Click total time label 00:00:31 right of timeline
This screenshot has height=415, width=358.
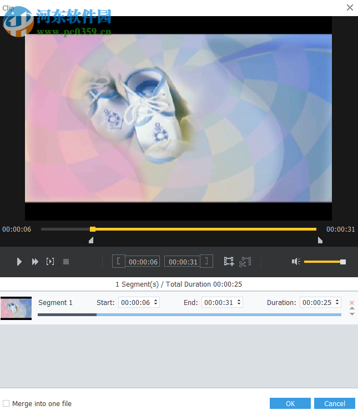click(341, 229)
